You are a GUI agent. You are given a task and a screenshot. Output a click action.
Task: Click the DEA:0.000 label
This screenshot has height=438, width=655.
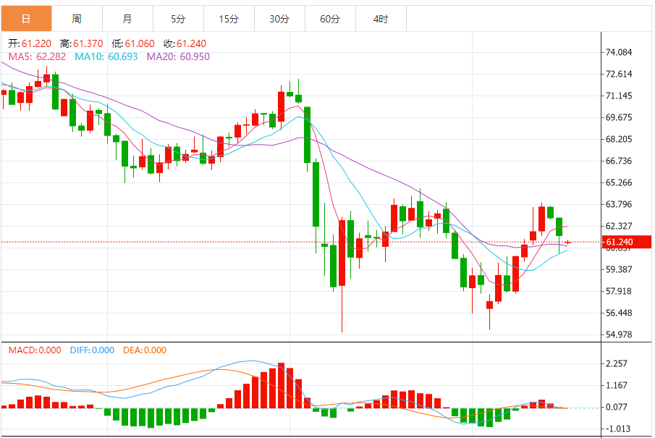point(145,350)
